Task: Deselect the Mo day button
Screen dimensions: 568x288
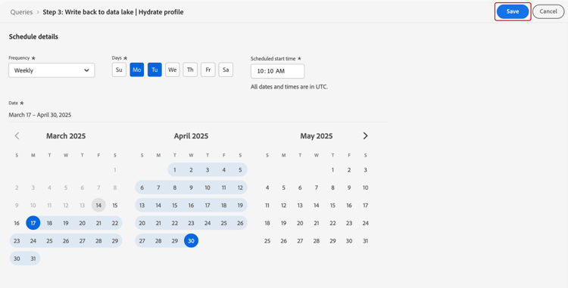Action: pyautogui.click(x=137, y=70)
